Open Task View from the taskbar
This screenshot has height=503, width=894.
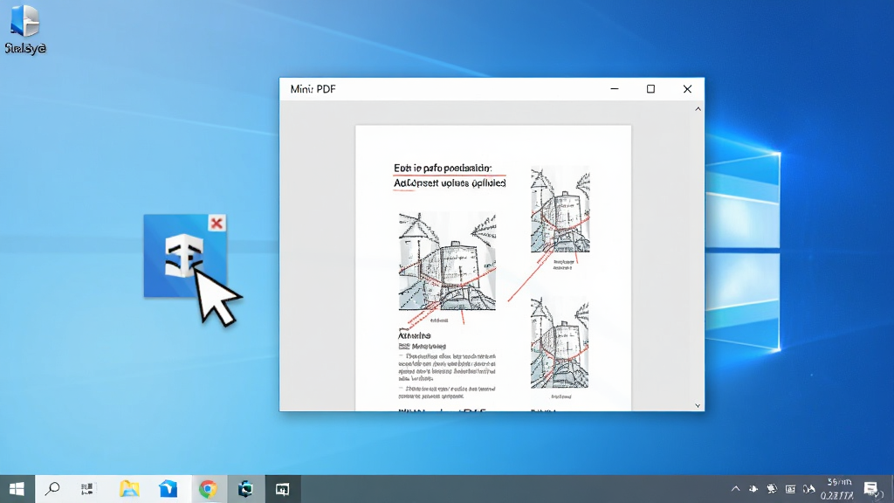click(87, 489)
